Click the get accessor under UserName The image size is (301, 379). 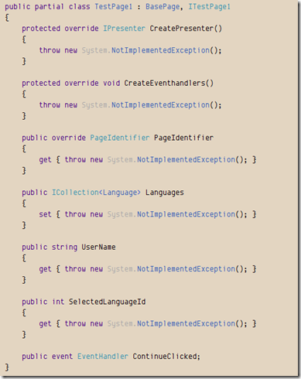pyautogui.click(x=45, y=269)
